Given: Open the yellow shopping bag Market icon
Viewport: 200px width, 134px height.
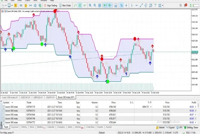Looking at the screenshot, I should (x=26, y=6).
